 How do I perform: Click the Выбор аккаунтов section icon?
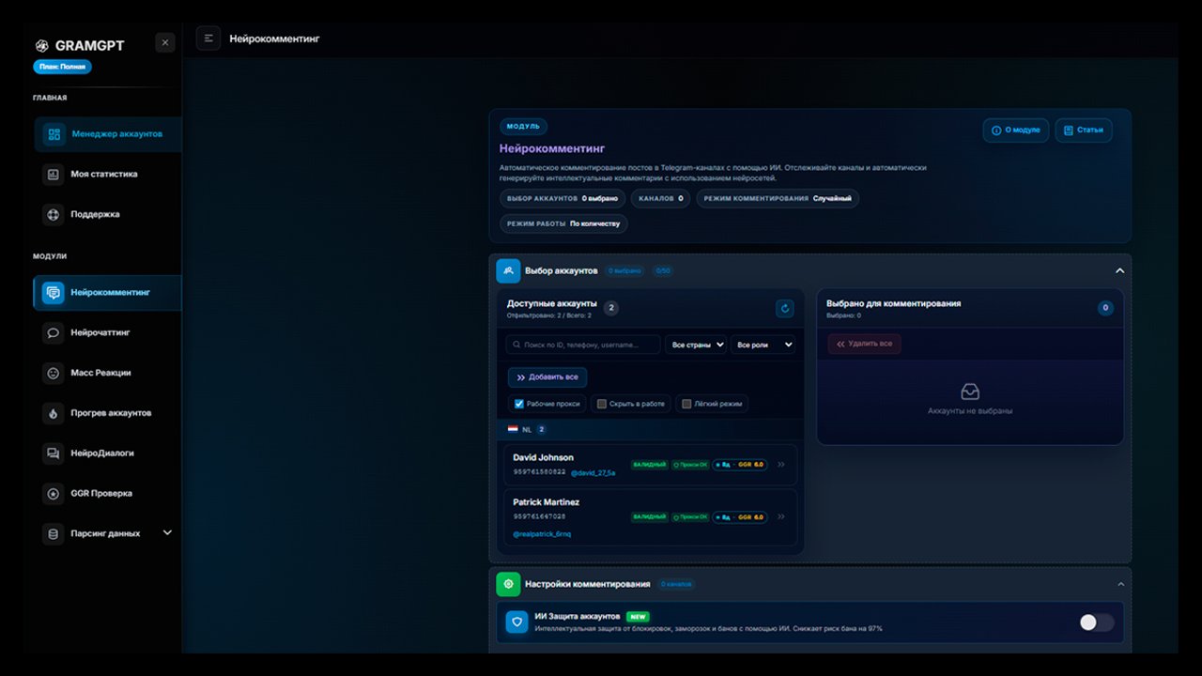tap(508, 270)
